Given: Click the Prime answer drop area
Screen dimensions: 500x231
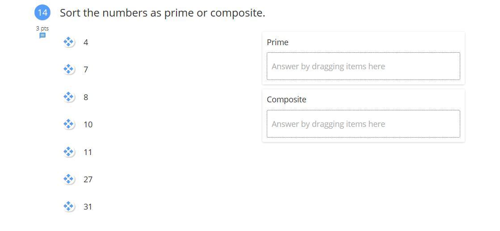Looking at the screenshot, I should [363, 66].
